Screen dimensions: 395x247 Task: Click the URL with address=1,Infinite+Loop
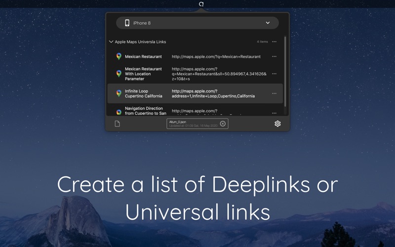tap(213, 93)
